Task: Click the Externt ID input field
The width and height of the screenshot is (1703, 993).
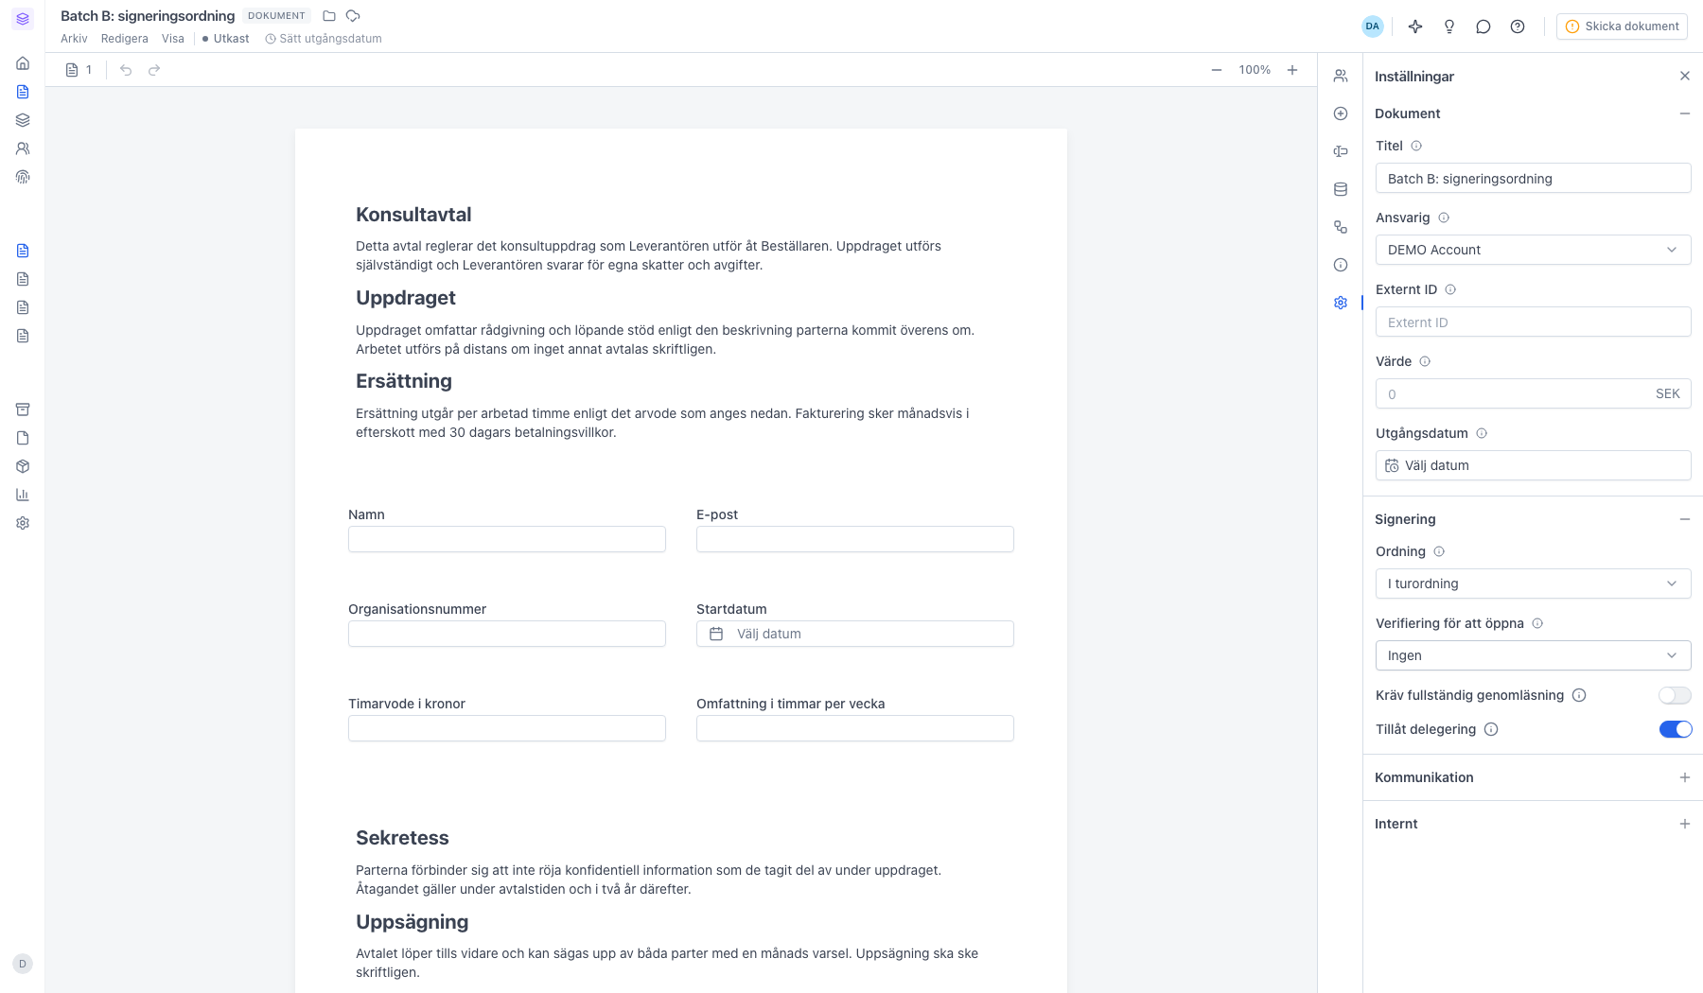Action: (x=1533, y=322)
